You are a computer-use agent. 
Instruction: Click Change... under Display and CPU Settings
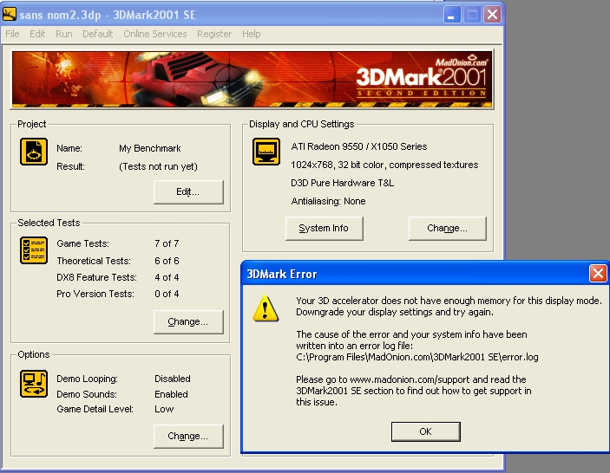(448, 229)
